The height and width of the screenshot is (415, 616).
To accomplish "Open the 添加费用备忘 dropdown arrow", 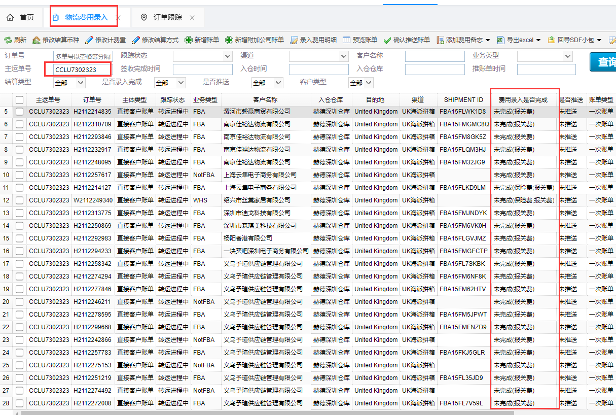I will [x=488, y=40].
